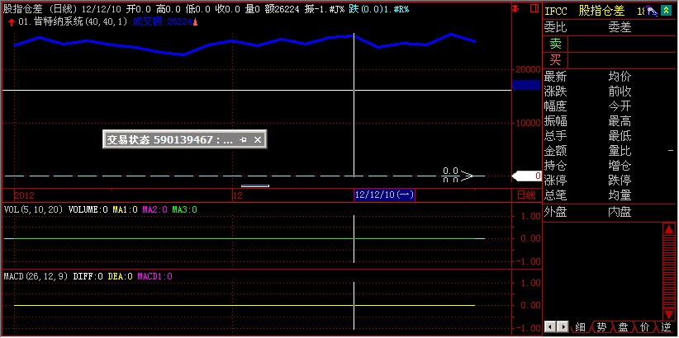Select the 价 tab

[644, 327]
